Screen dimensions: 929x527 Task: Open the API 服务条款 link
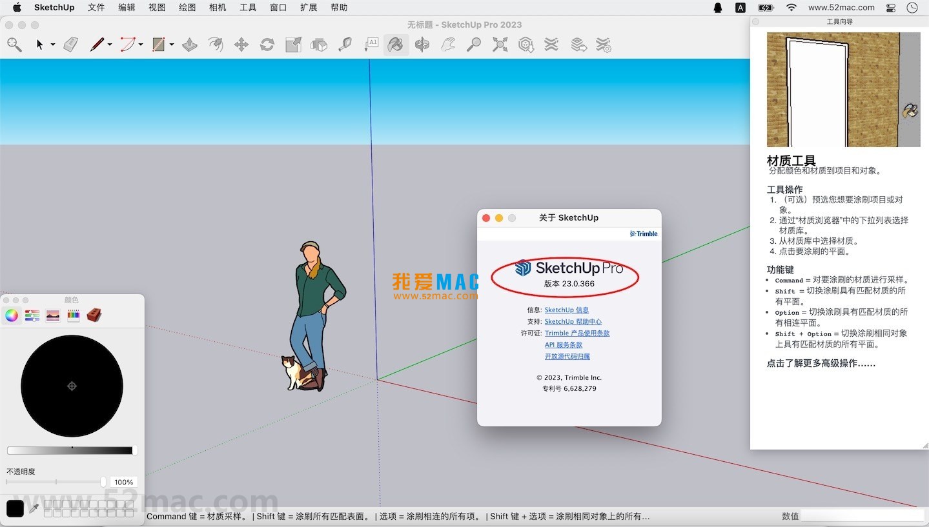tap(564, 344)
